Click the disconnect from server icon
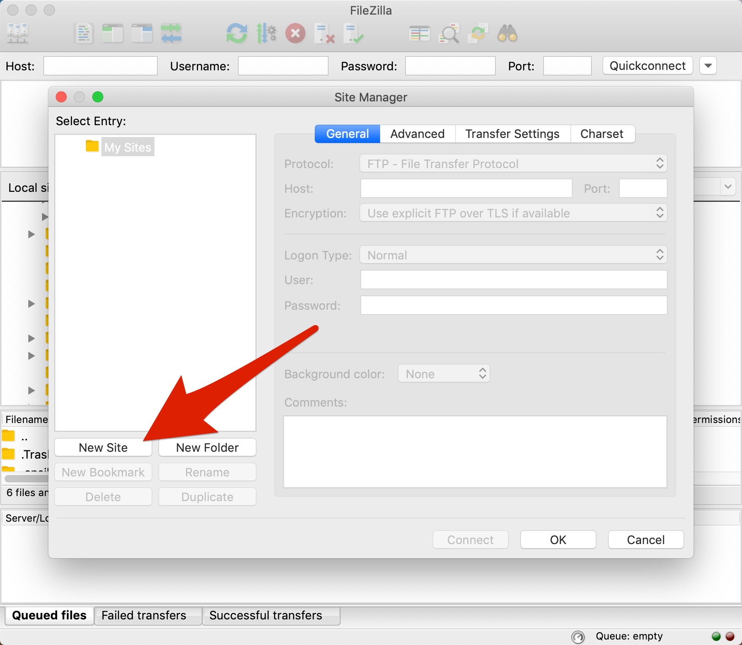The height and width of the screenshot is (645, 742). click(325, 33)
